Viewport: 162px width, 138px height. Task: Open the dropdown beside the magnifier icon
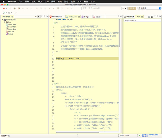tap(126, 9)
